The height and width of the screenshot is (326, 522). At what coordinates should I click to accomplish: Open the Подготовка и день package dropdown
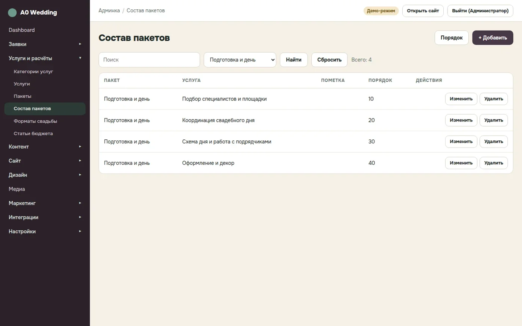coord(240,60)
